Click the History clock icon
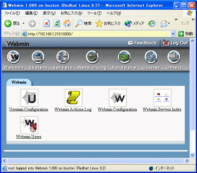 (152, 23)
